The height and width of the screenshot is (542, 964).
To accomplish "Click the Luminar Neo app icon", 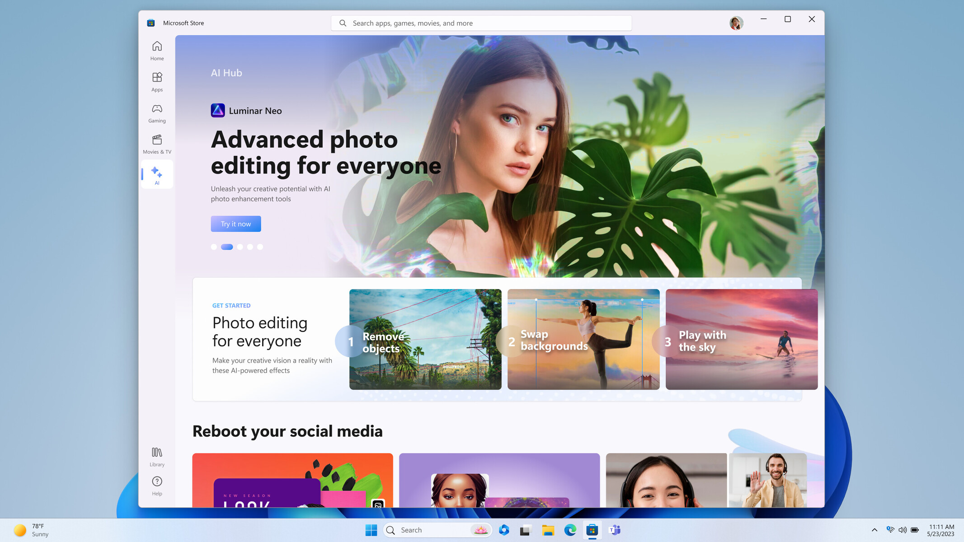I will click(x=217, y=111).
